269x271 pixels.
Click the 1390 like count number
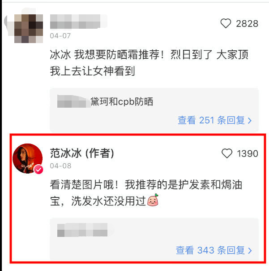(x=248, y=153)
